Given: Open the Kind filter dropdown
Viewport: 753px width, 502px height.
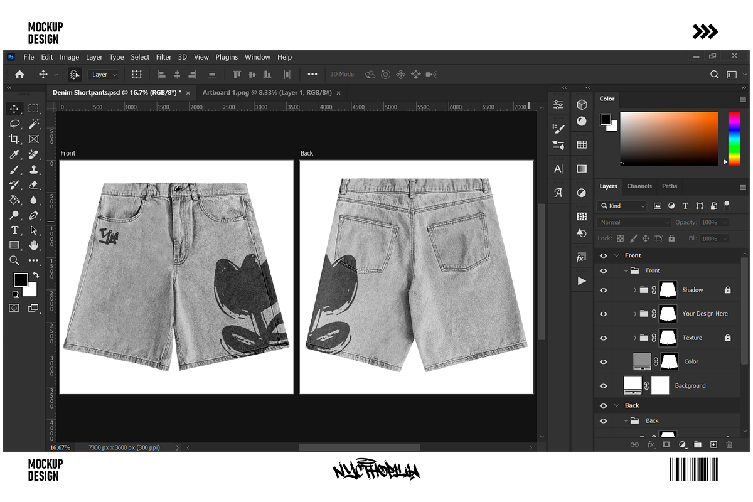Looking at the screenshot, I should point(622,206).
